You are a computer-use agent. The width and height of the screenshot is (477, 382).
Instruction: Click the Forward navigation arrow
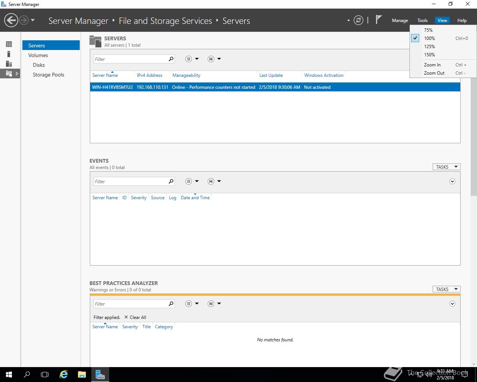click(x=24, y=20)
